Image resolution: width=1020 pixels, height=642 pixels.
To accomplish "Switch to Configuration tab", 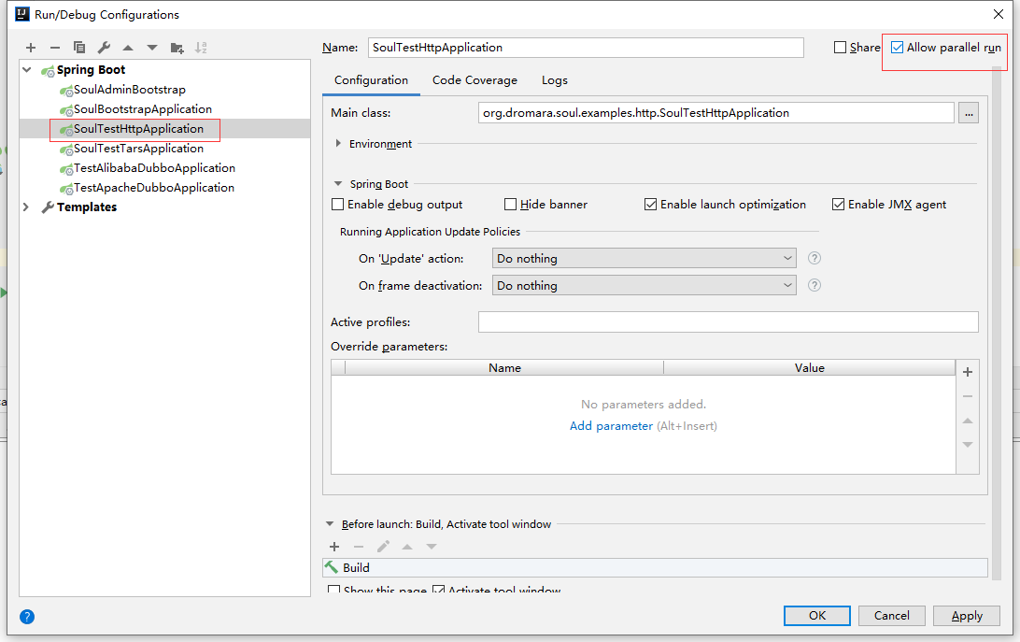I will pyautogui.click(x=371, y=80).
